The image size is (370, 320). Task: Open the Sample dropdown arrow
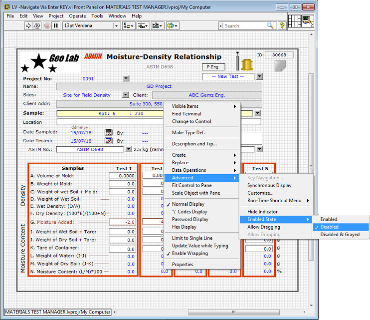click(258, 113)
